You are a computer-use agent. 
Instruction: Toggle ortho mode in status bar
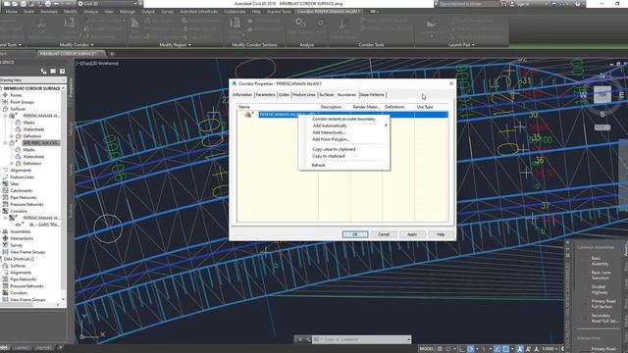pyautogui.click(x=462, y=349)
